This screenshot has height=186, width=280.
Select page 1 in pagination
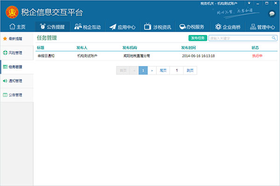click(x=143, y=71)
